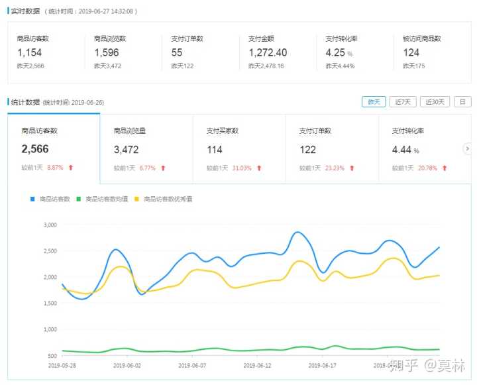The height and width of the screenshot is (385, 477).
Task: Switch range to 近7天
Action: [x=403, y=101]
